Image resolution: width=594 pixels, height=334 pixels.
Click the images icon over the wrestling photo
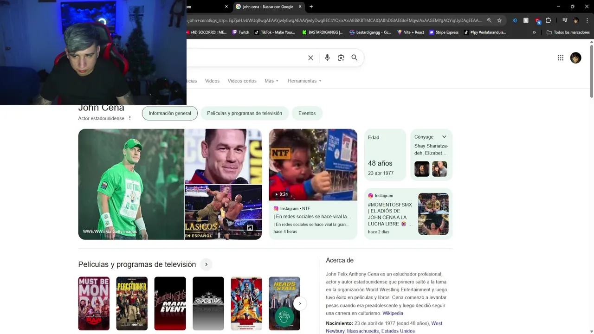tap(250, 228)
